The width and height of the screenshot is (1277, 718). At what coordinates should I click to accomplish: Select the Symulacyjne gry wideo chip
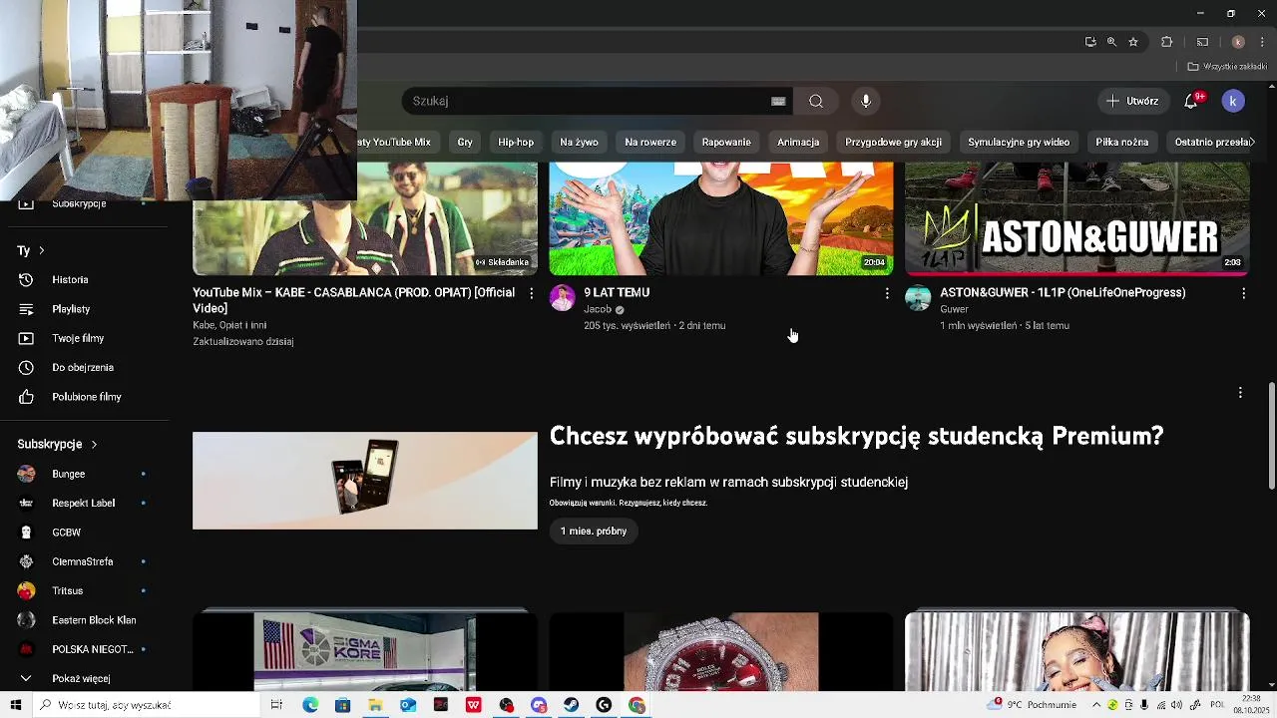pos(1019,142)
